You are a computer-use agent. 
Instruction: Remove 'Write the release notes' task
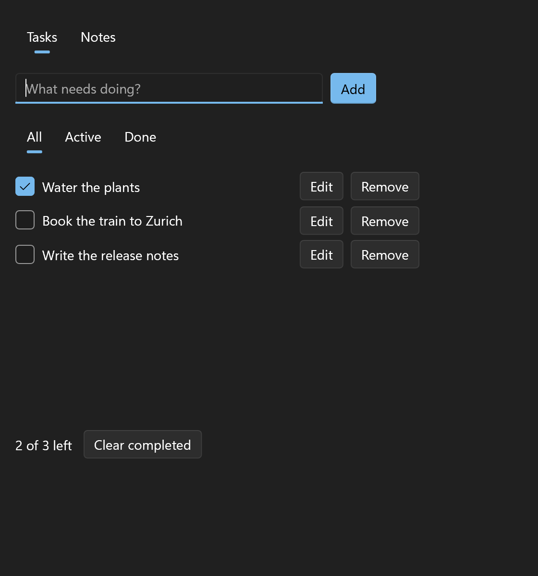385,254
